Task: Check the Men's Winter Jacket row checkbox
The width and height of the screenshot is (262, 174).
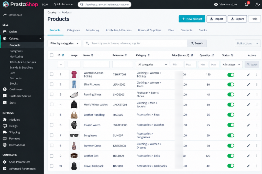Action: pyautogui.click(x=52, y=104)
